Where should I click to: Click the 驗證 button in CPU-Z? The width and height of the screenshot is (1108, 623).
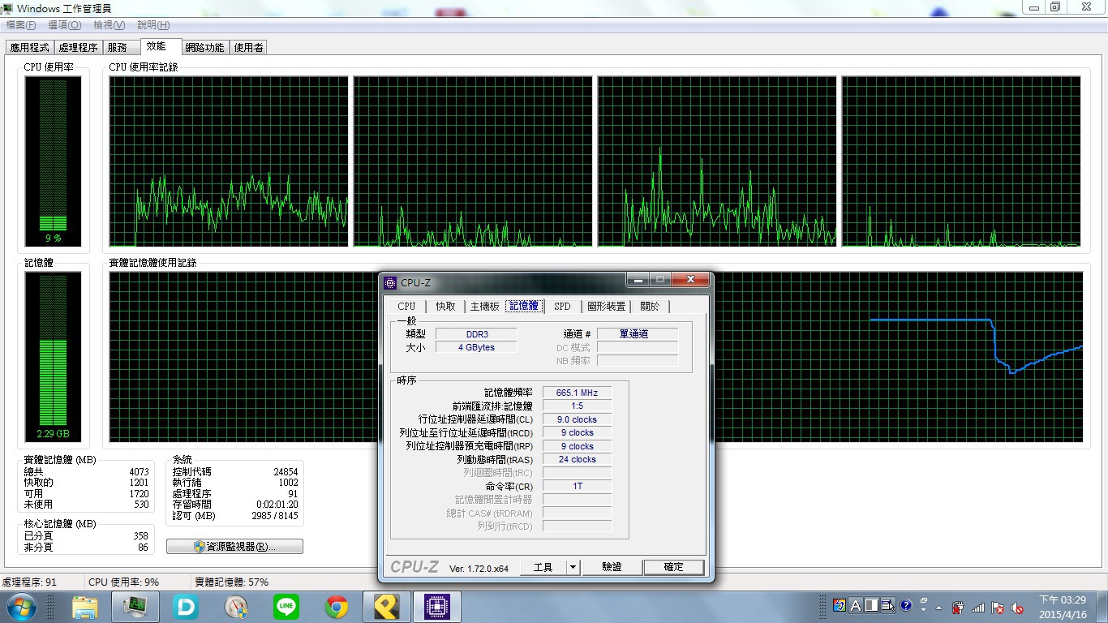[x=612, y=567]
